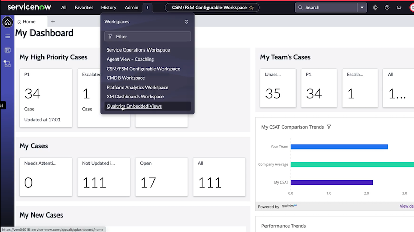
Task: Click the My High Priority Cases heading
Action: pyautogui.click(x=53, y=57)
